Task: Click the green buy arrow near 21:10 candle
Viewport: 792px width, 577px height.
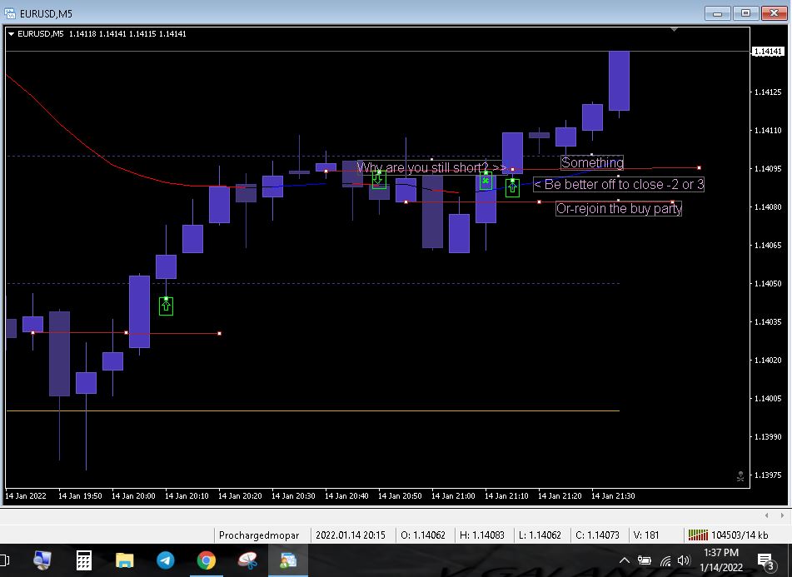Action: (512, 188)
